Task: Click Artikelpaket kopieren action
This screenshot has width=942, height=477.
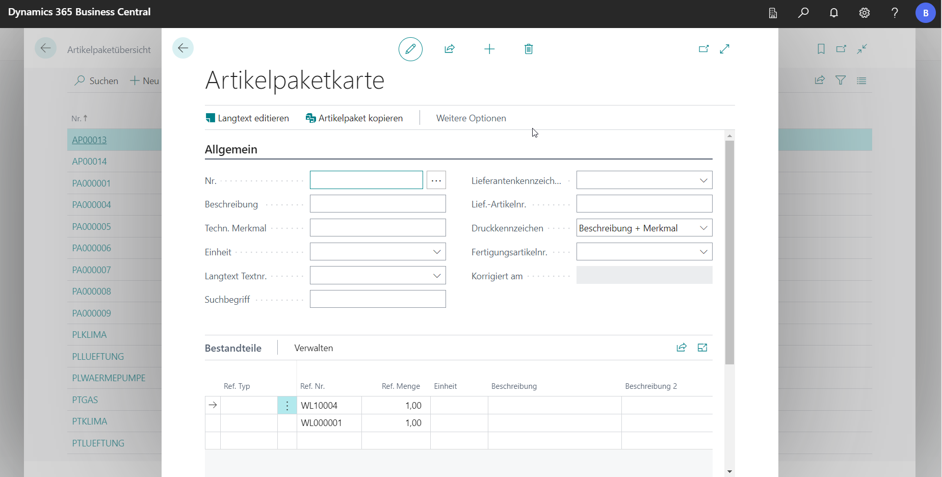Action: coord(354,118)
